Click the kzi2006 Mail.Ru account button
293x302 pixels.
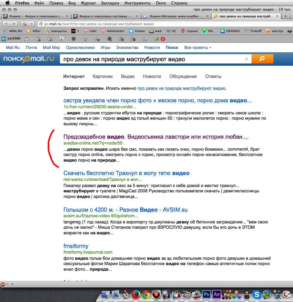point(11,39)
